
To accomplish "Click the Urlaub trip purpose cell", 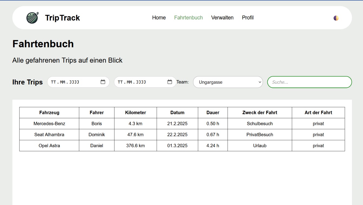I will (x=260, y=146).
